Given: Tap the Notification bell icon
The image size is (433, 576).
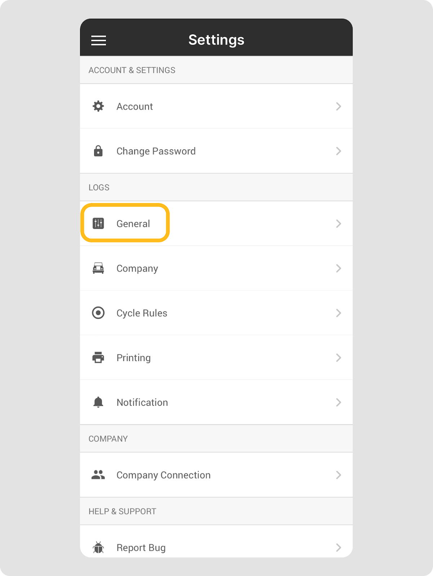Looking at the screenshot, I should pyautogui.click(x=98, y=402).
